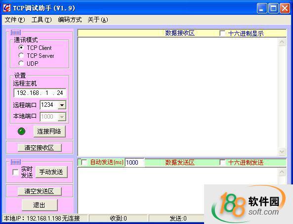Click send area scroll up arrow
Viewport: 293px width, 224px height.
(x=282, y=172)
